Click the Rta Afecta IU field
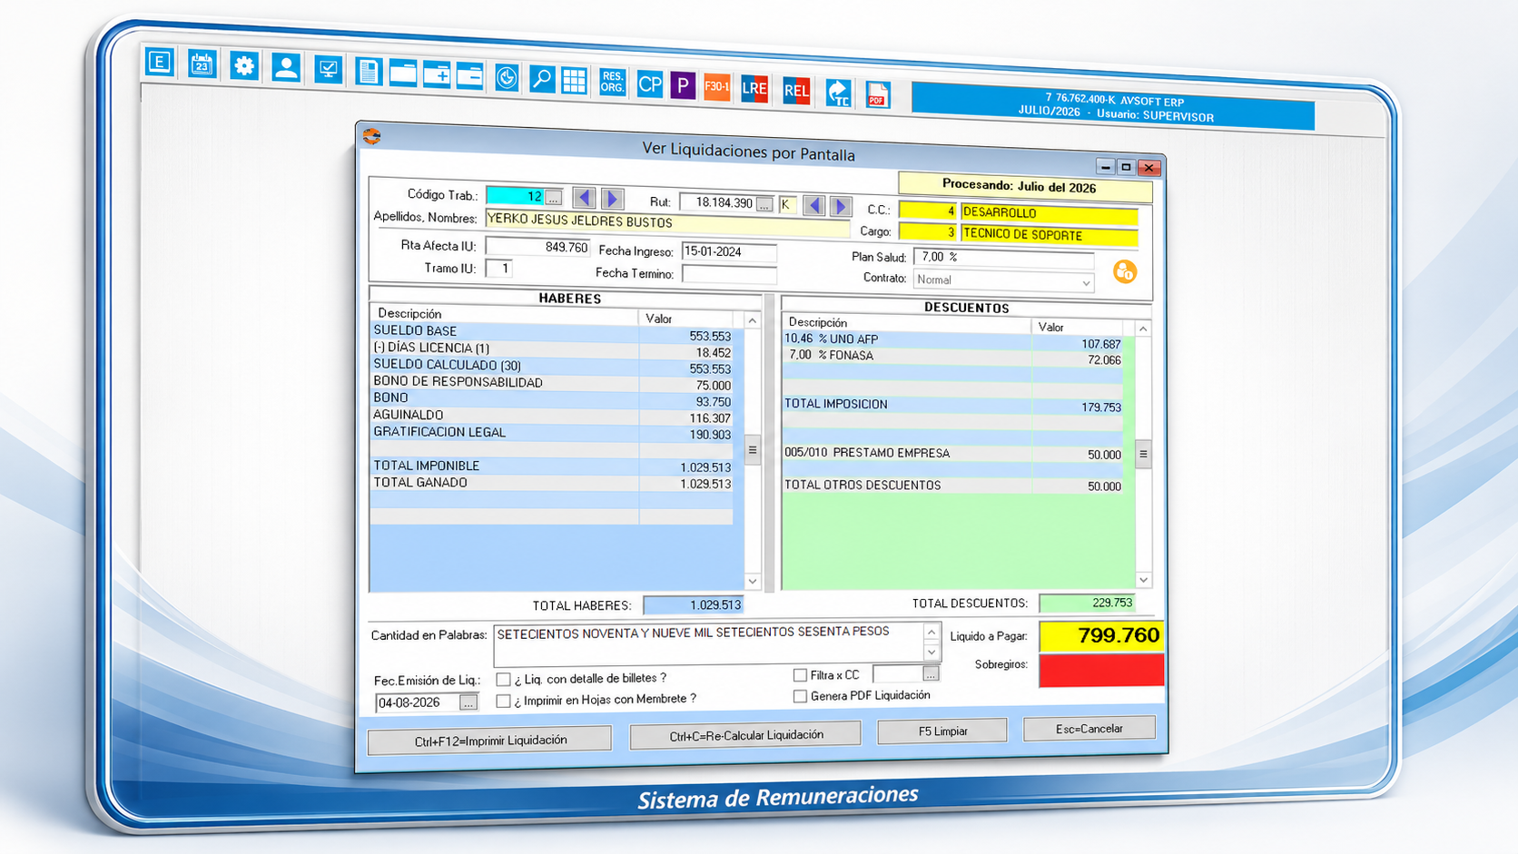Screen dimensions: 1518x854 point(537,247)
